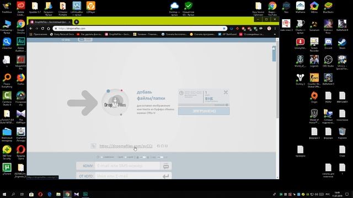Open the taskbar notification center
This screenshot has width=353, height=198.
[x=347, y=194]
